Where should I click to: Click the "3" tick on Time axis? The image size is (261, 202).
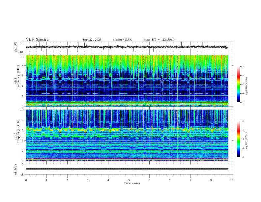(x=88, y=180)
